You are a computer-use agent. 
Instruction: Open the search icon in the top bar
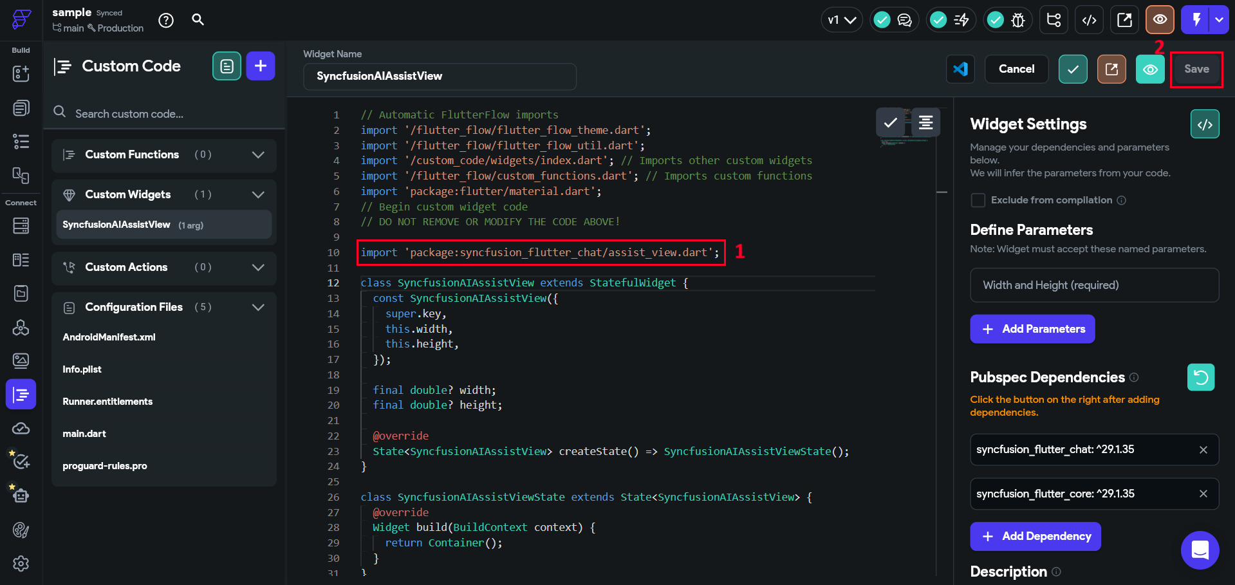coord(198,20)
